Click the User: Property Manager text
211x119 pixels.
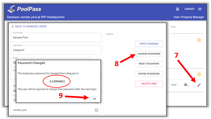189,17
